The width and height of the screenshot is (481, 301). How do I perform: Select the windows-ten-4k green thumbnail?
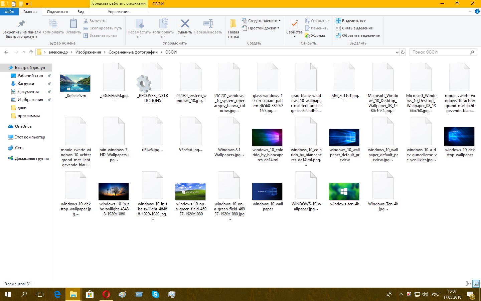point(344,191)
